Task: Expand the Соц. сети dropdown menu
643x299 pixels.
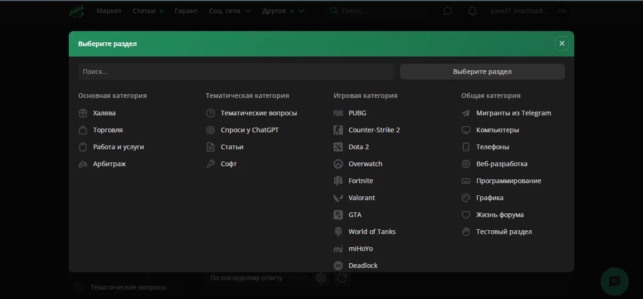Action: pos(230,11)
